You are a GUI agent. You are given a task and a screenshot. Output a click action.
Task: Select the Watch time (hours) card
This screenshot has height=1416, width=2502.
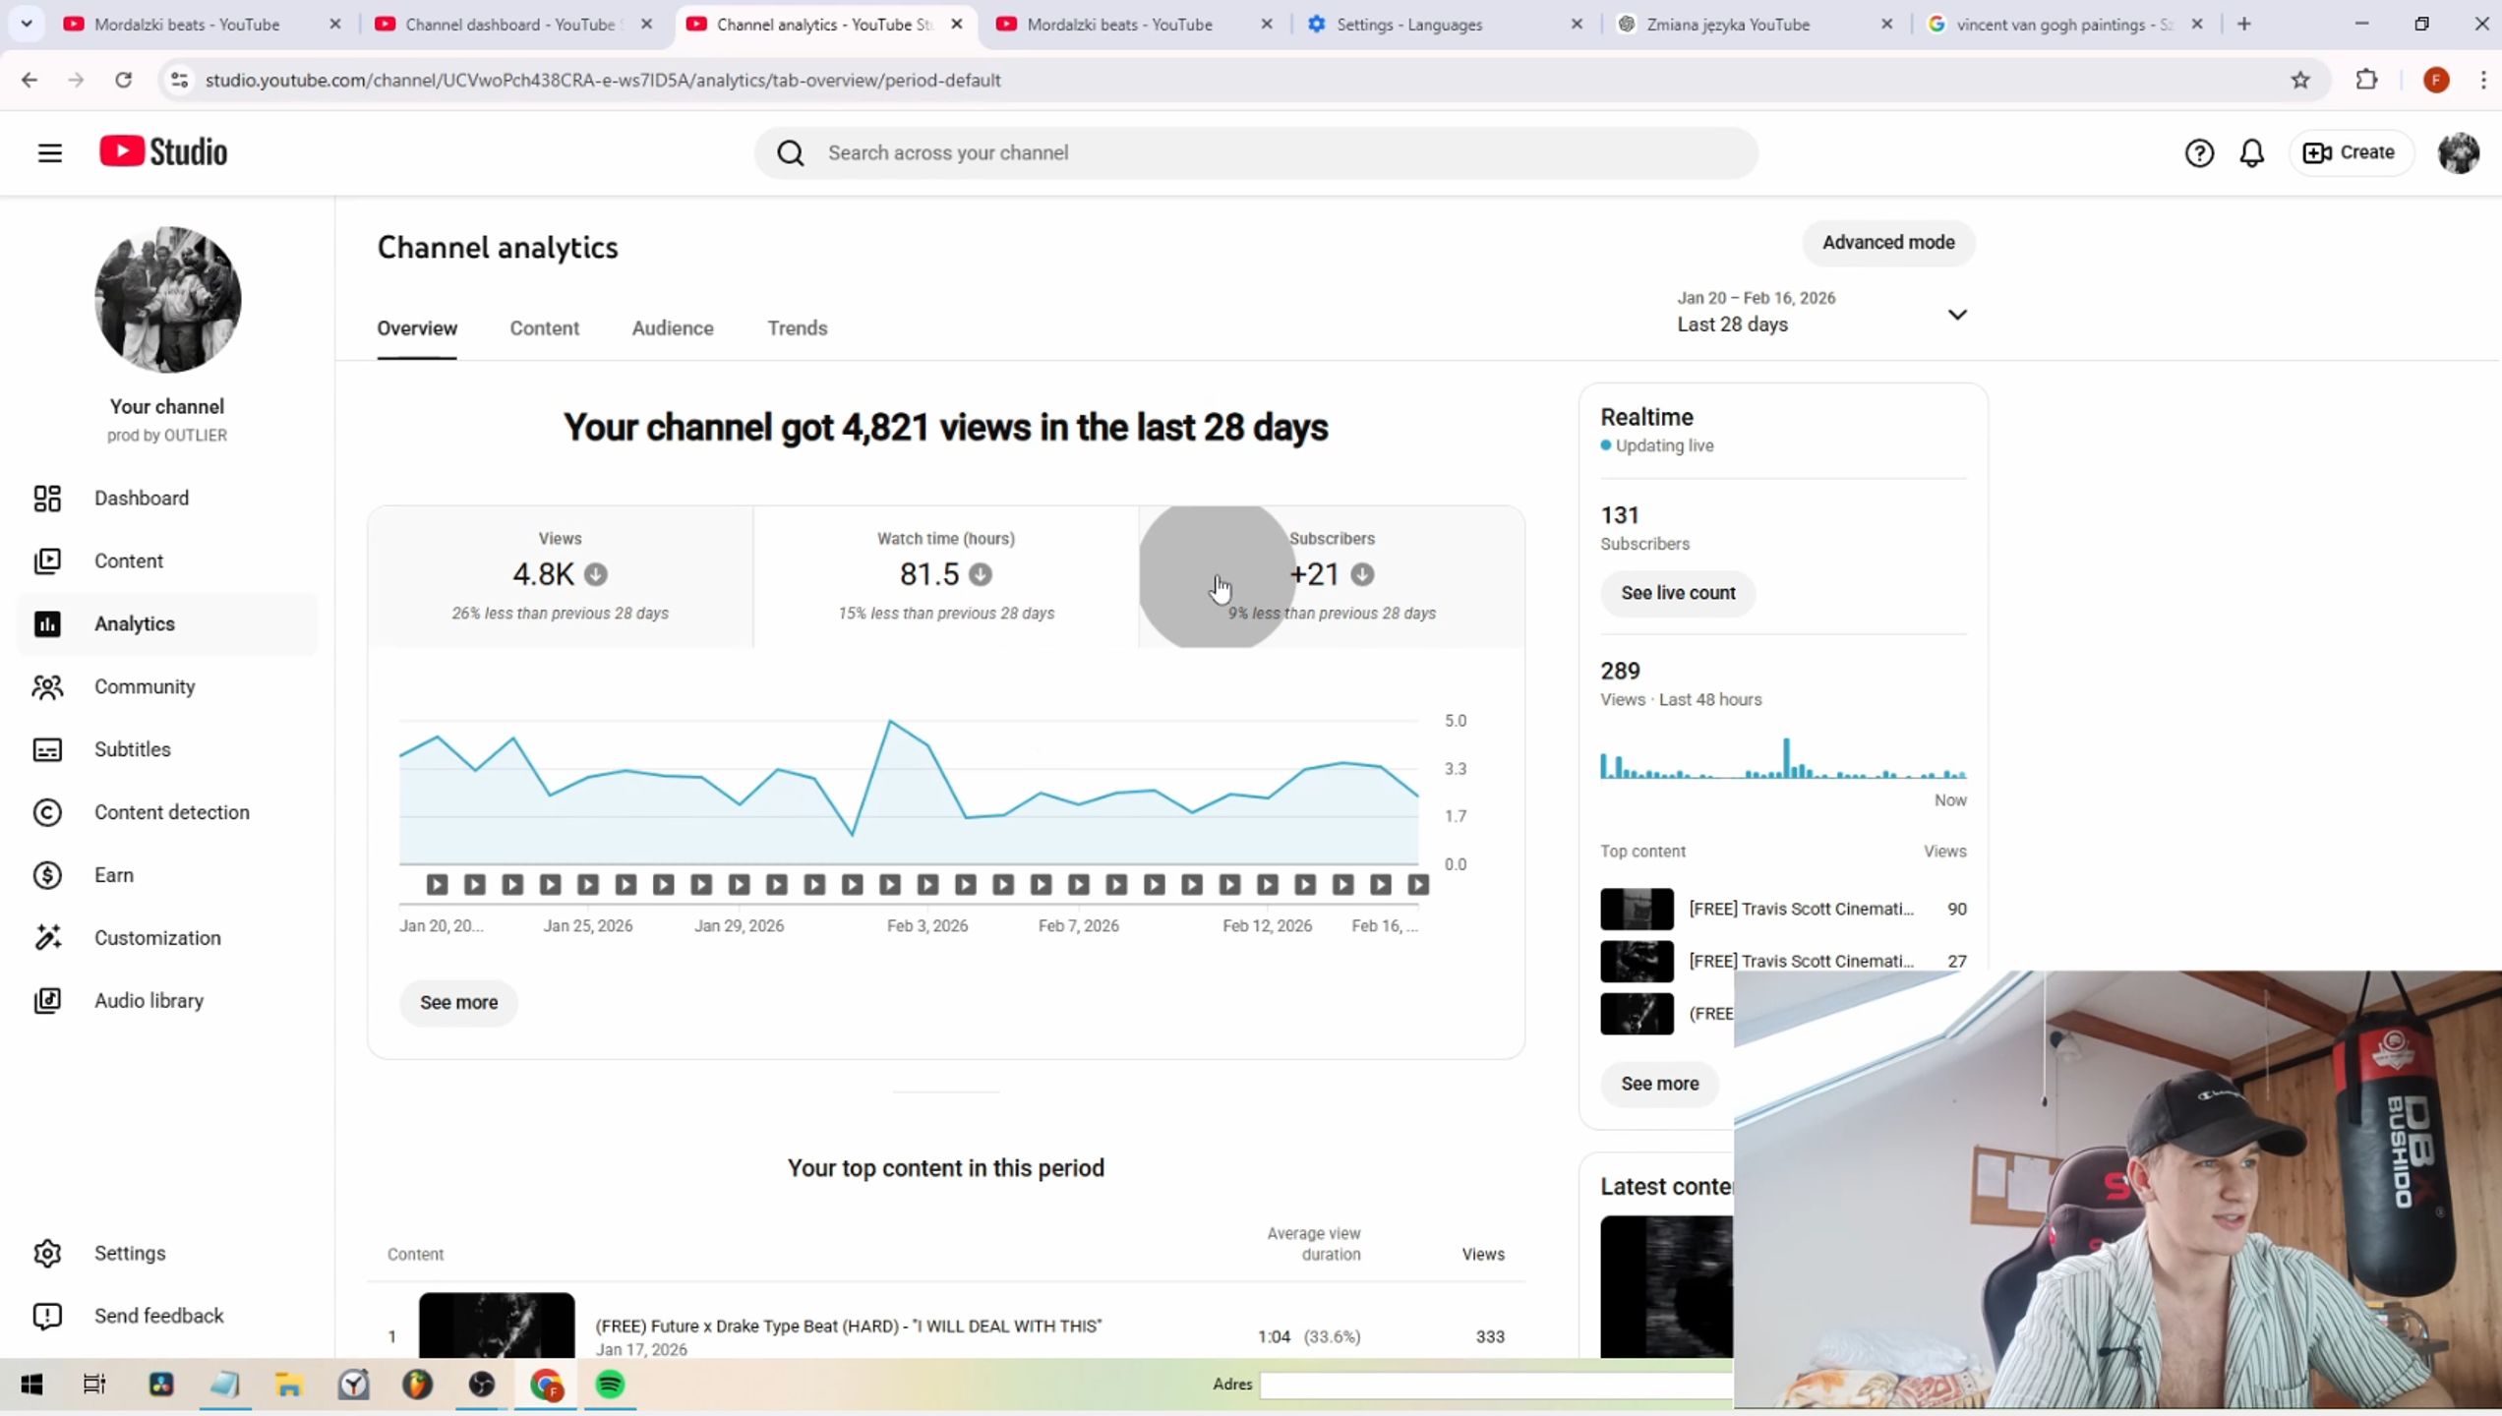[946, 576]
